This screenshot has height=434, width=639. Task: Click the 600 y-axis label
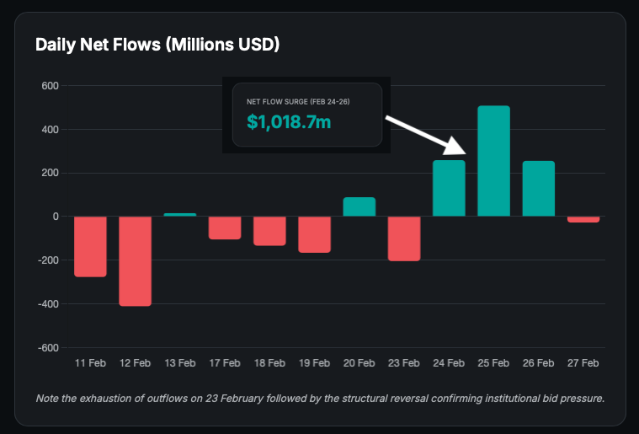49,86
